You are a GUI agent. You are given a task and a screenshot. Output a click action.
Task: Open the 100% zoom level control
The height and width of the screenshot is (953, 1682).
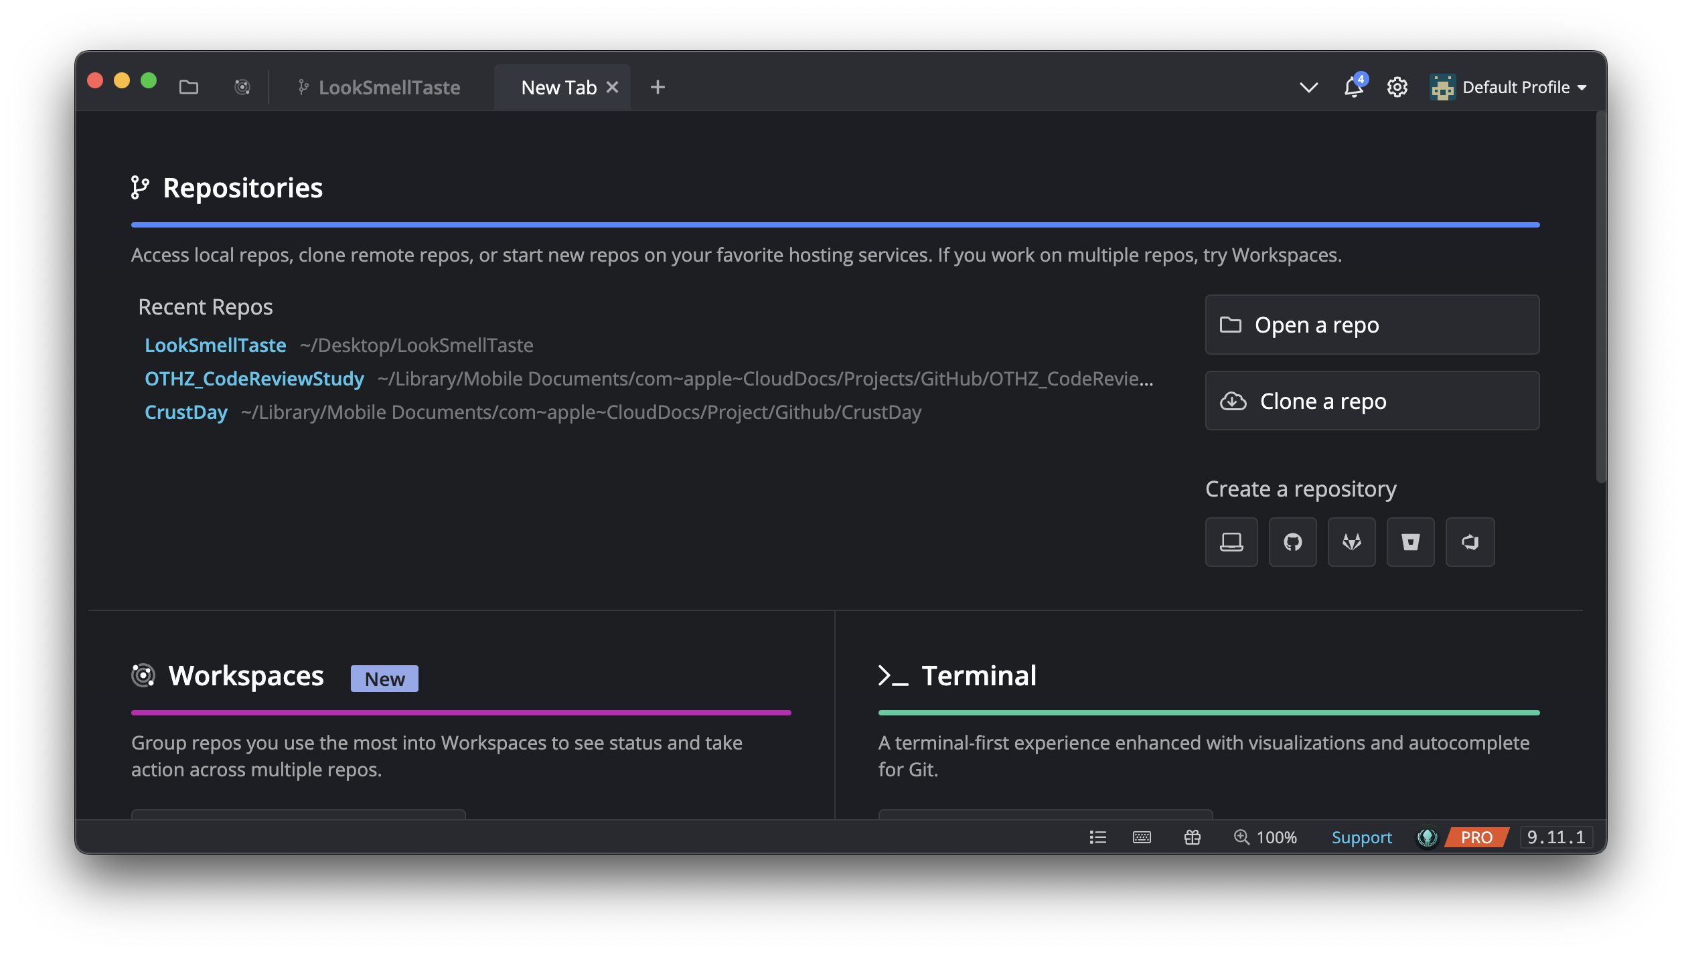click(1266, 837)
